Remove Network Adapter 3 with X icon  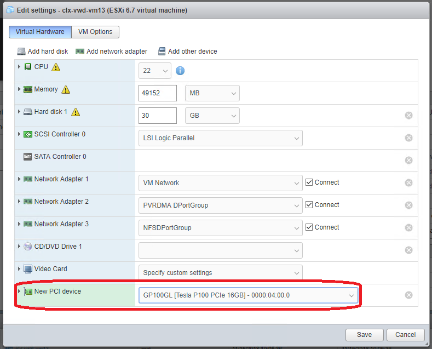pos(409,228)
